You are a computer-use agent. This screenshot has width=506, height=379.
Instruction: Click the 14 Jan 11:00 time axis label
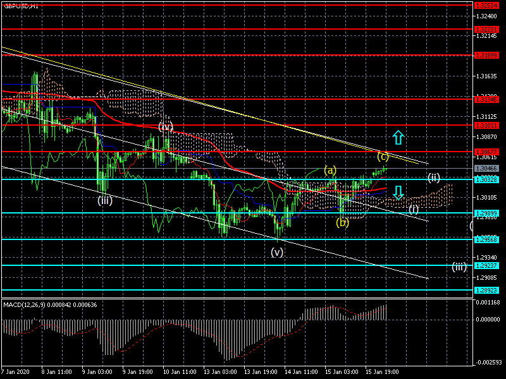(x=302, y=371)
